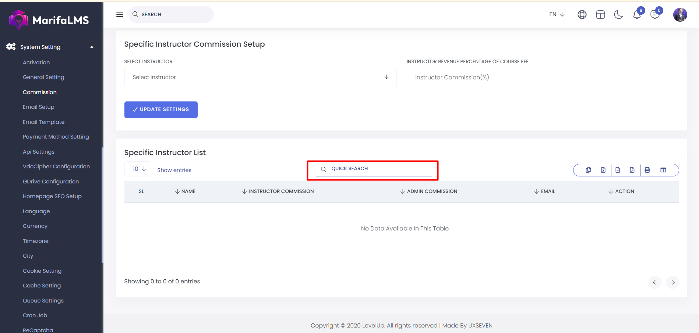The image size is (699, 333).
Task: Change the 10 entries per page dropdown
Action: point(138,169)
